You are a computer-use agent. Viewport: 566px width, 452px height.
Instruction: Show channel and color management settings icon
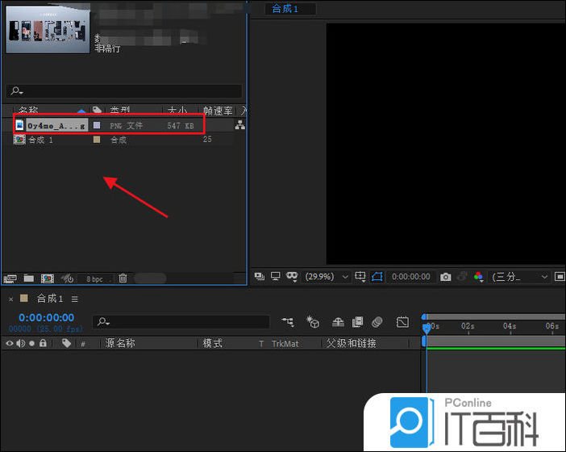(x=479, y=277)
